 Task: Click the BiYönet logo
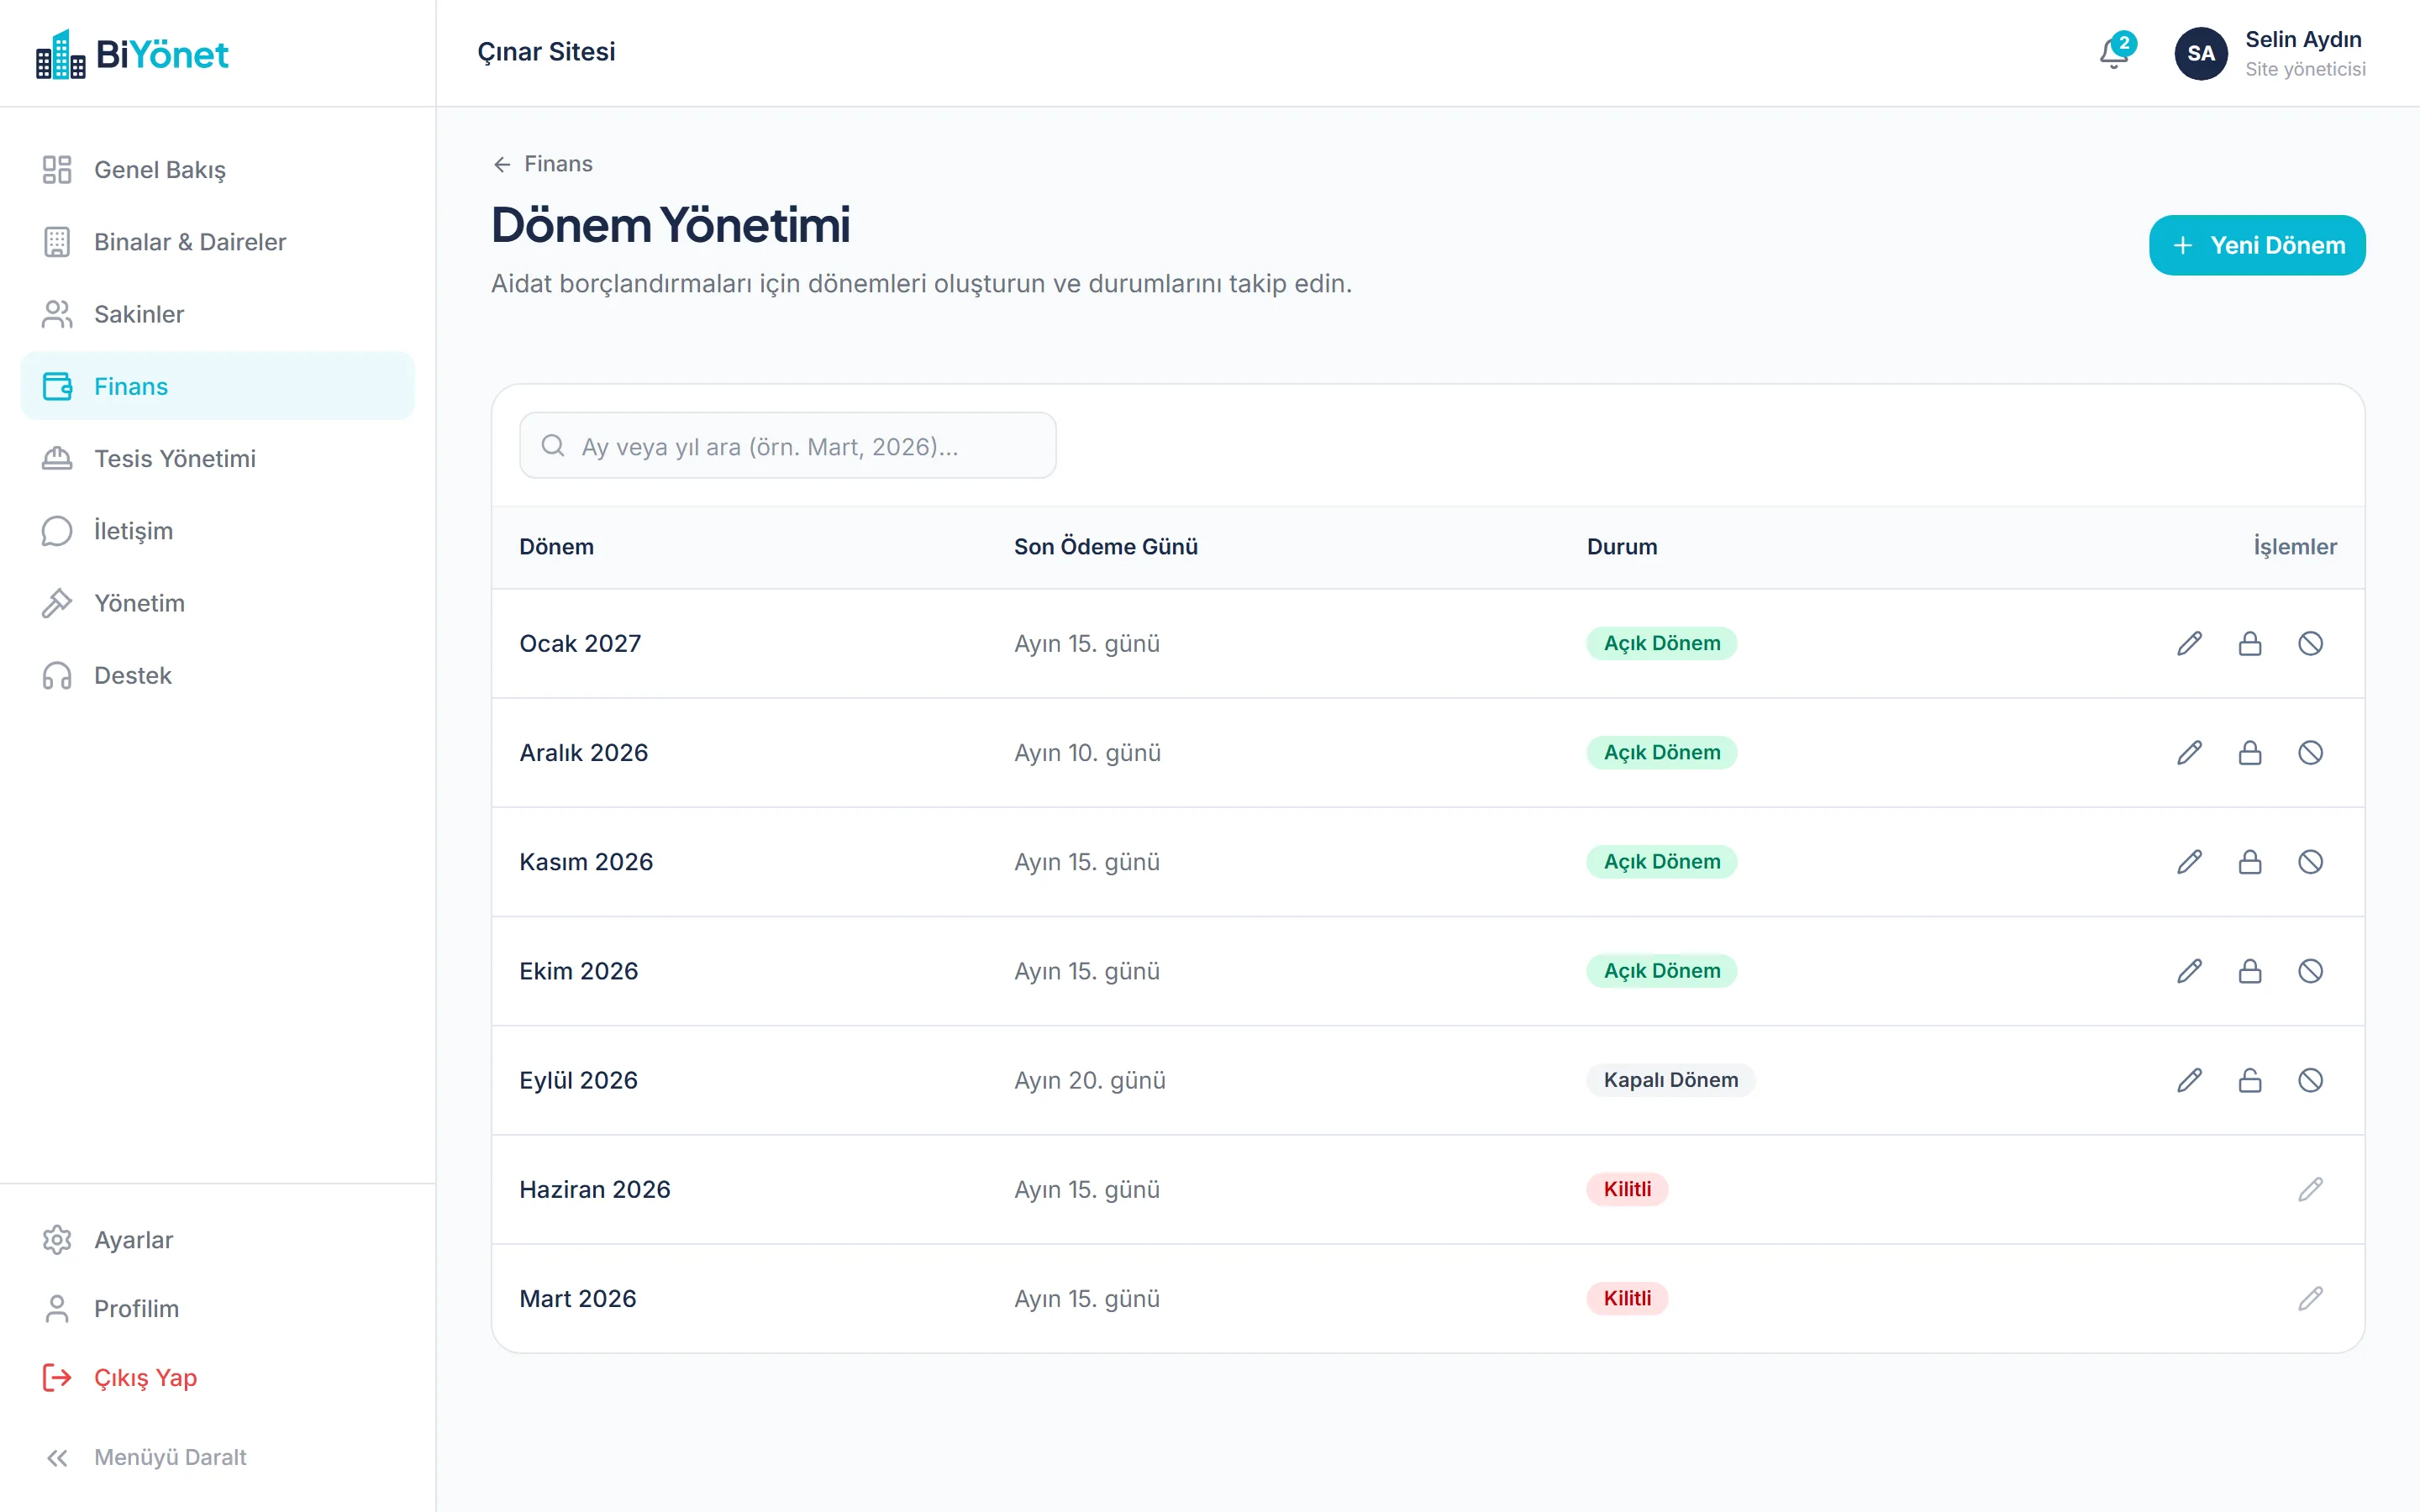(132, 54)
